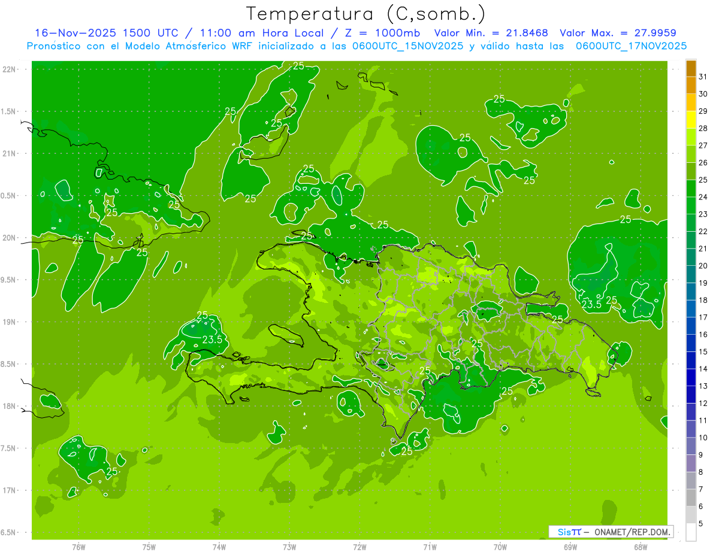Image resolution: width=719 pixels, height=555 pixels.
Task: Click colorbar segment between 25 and 26
Action: click(x=691, y=171)
